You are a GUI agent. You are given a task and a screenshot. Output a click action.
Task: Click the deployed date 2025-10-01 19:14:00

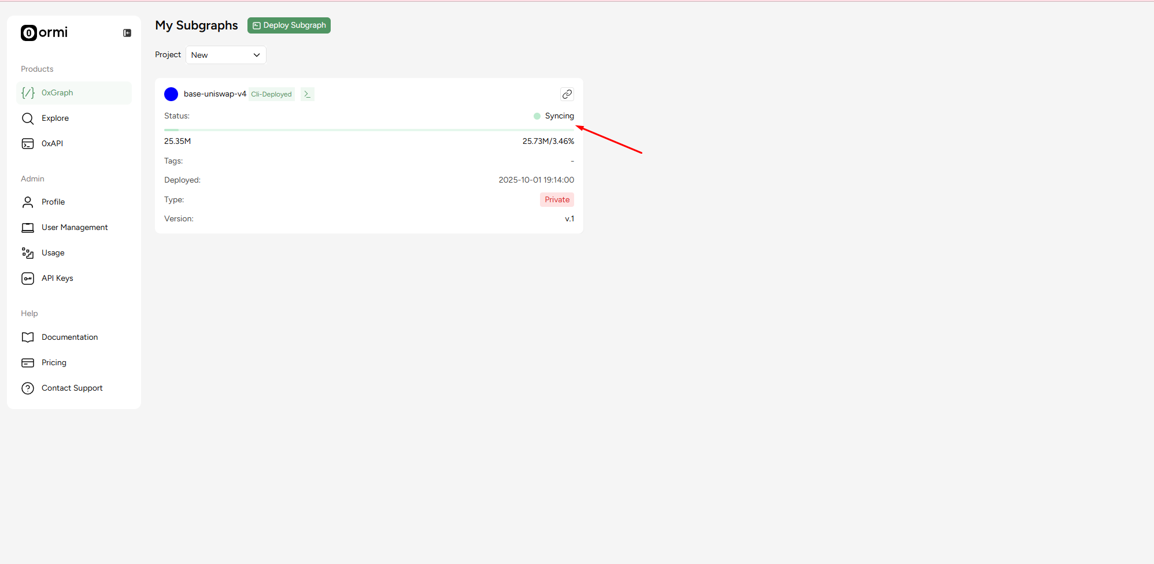(537, 180)
